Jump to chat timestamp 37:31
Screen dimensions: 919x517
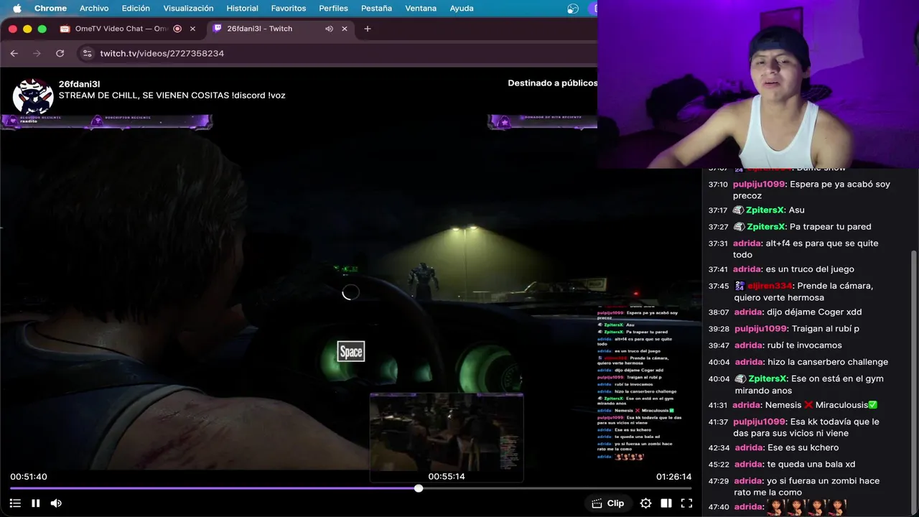tap(718, 243)
